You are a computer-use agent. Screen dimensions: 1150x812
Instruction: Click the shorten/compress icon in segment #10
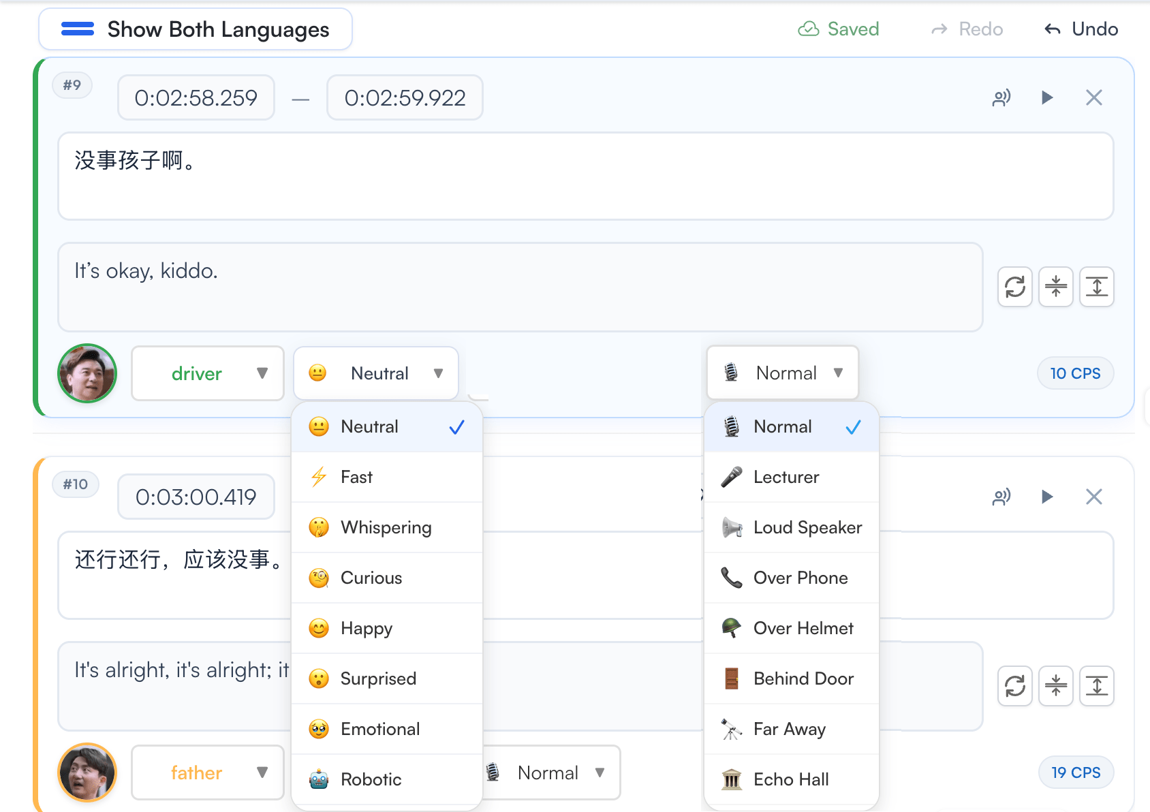click(x=1056, y=686)
